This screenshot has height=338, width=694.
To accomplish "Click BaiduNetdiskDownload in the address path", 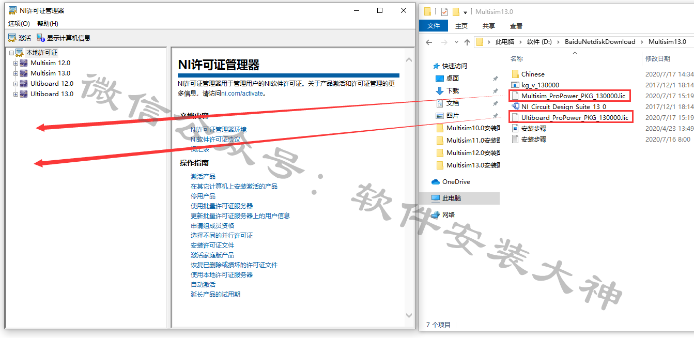I will click(x=600, y=42).
